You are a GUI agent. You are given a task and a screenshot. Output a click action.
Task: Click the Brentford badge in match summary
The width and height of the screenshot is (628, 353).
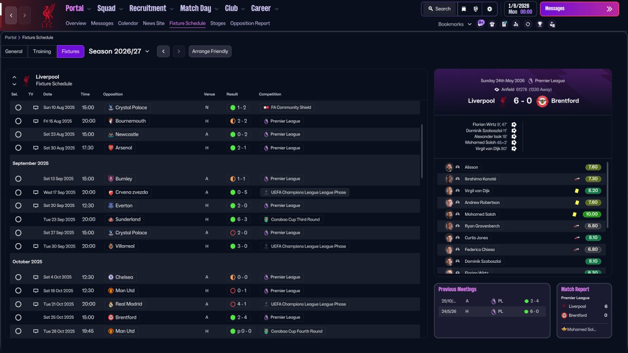pyautogui.click(x=542, y=101)
